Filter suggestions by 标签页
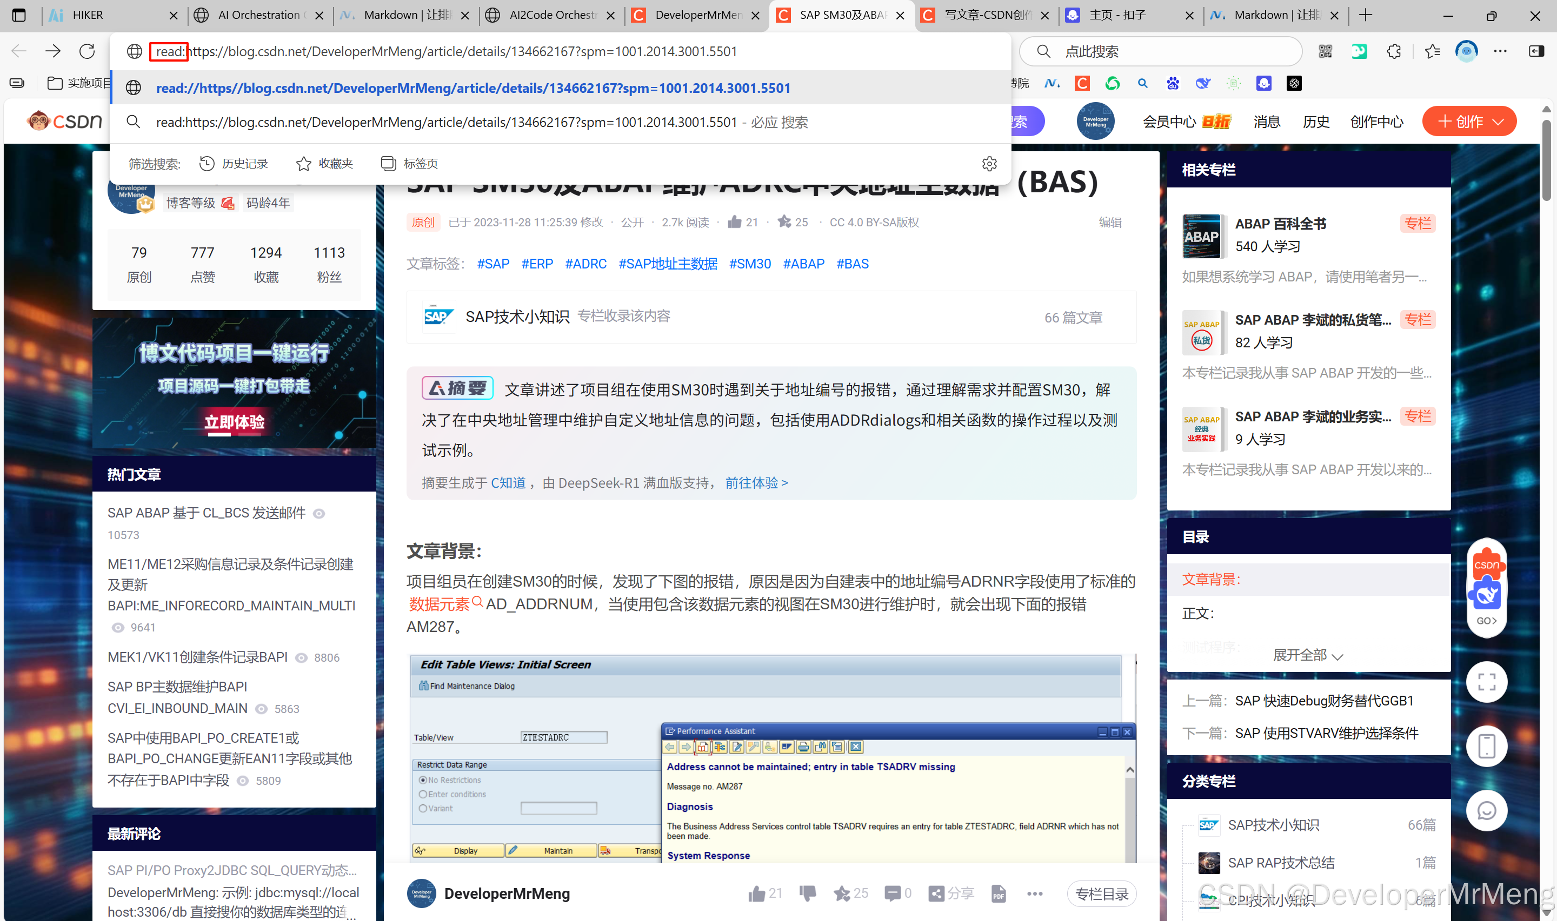 click(x=409, y=163)
